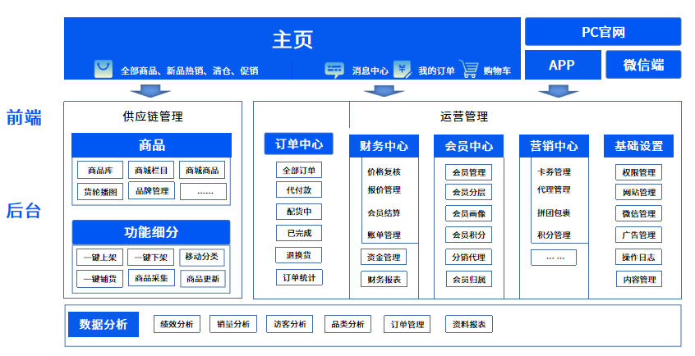Screen dimensions: 695x356
Task: Open the 微信管理 box
Action: (638, 213)
